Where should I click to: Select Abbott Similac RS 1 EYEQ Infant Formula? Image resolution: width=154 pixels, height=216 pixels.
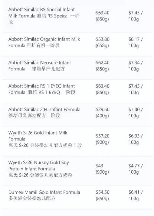pos(42,89)
